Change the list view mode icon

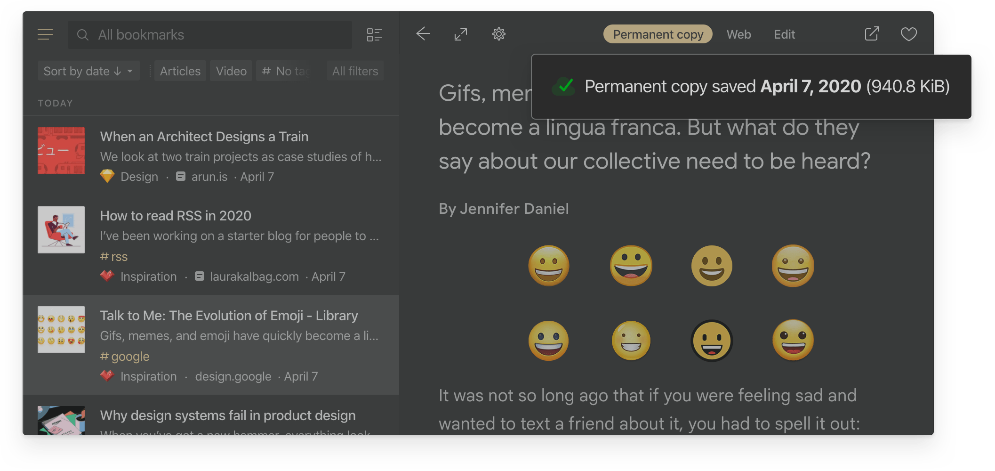374,35
